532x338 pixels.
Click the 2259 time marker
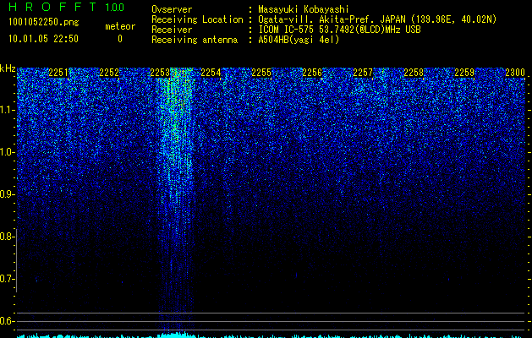click(x=464, y=73)
